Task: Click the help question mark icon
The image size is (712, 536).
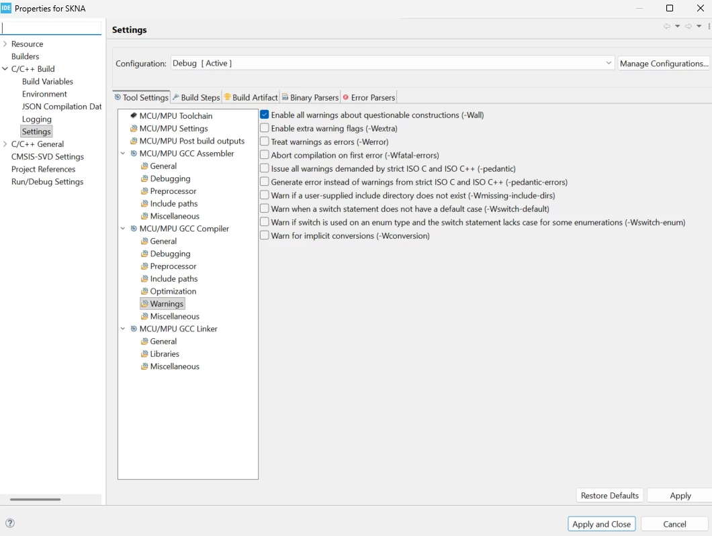Action: [x=10, y=523]
